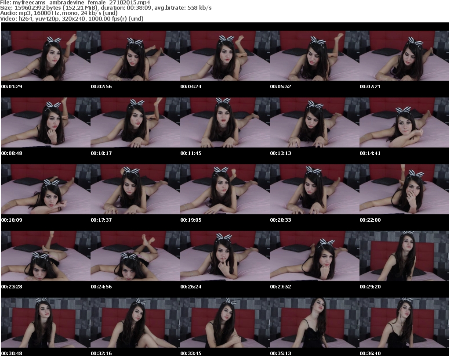The image size is (450, 356).
Task: Open the thumbnail at 00:02:56
Action: 135,56
